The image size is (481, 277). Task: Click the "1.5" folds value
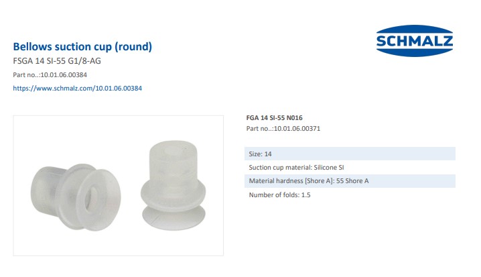pyautogui.click(x=306, y=195)
